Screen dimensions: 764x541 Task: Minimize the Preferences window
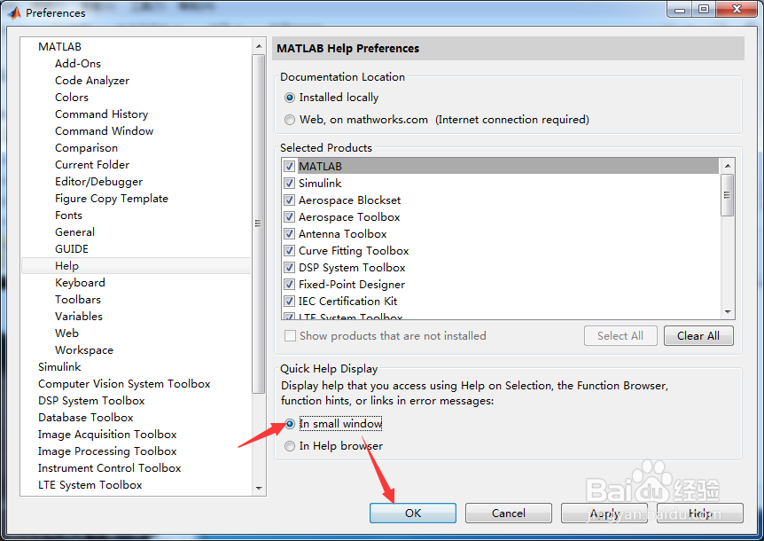pos(680,9)
